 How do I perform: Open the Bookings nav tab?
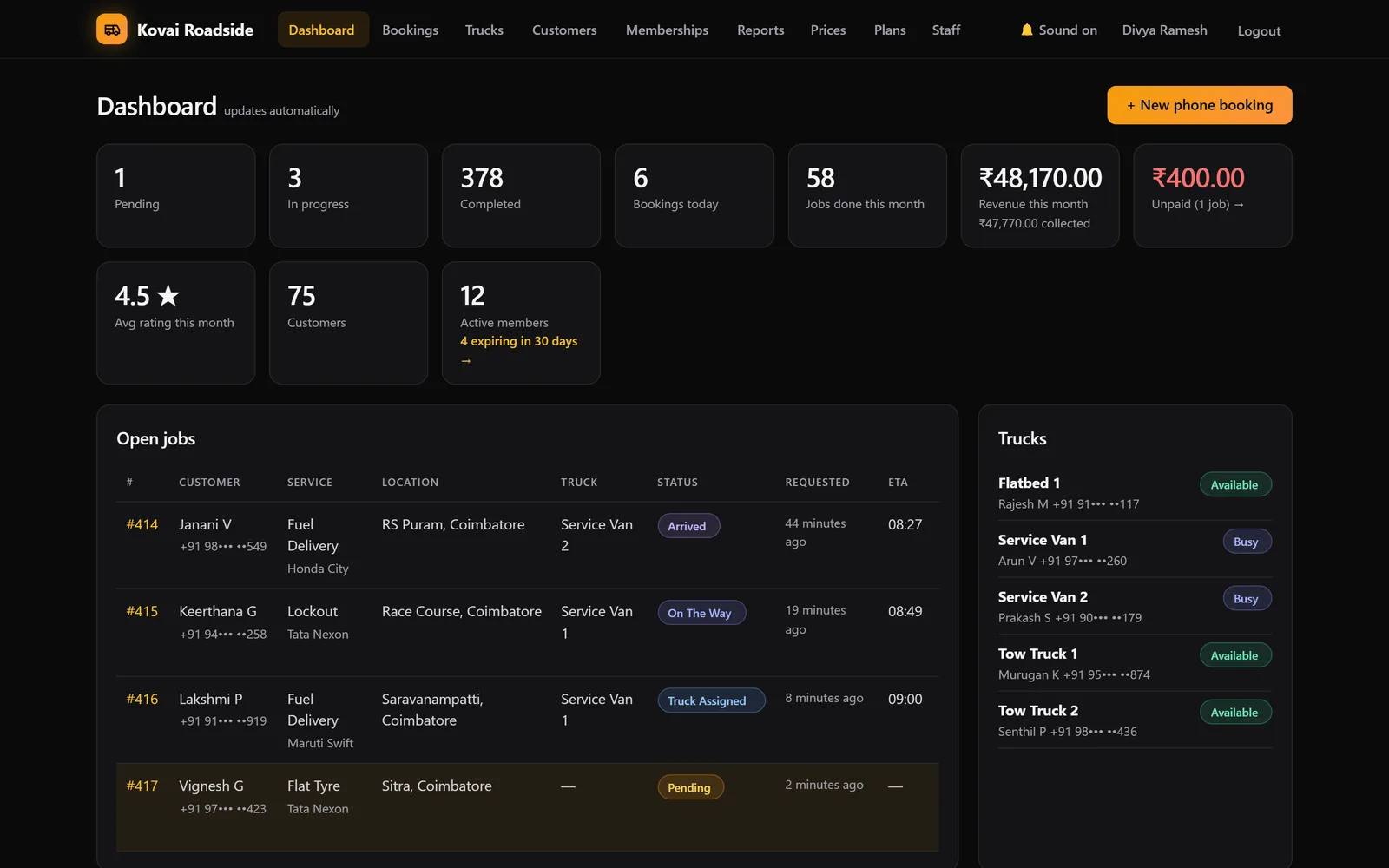coord(410,30)
